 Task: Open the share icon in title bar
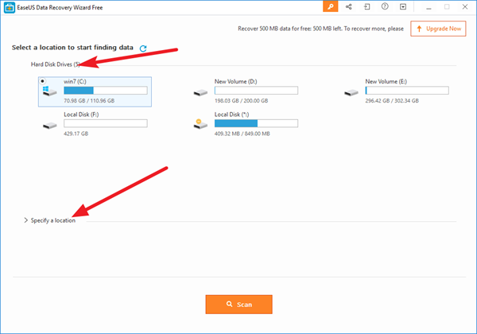point(349,6)
